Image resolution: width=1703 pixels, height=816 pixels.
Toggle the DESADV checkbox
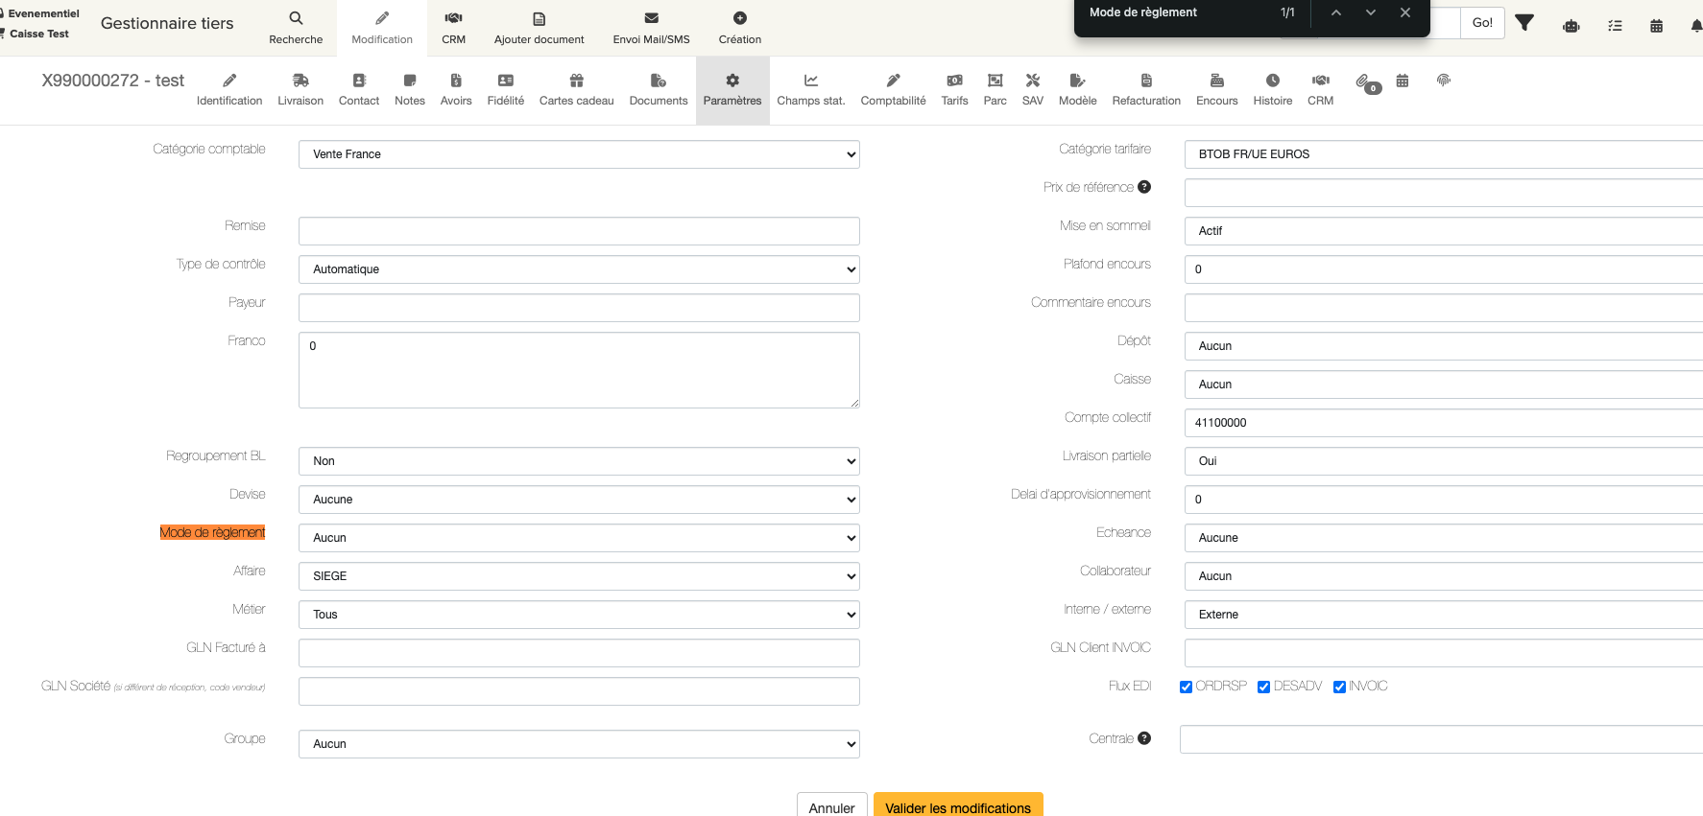(x=1264, y=687)
